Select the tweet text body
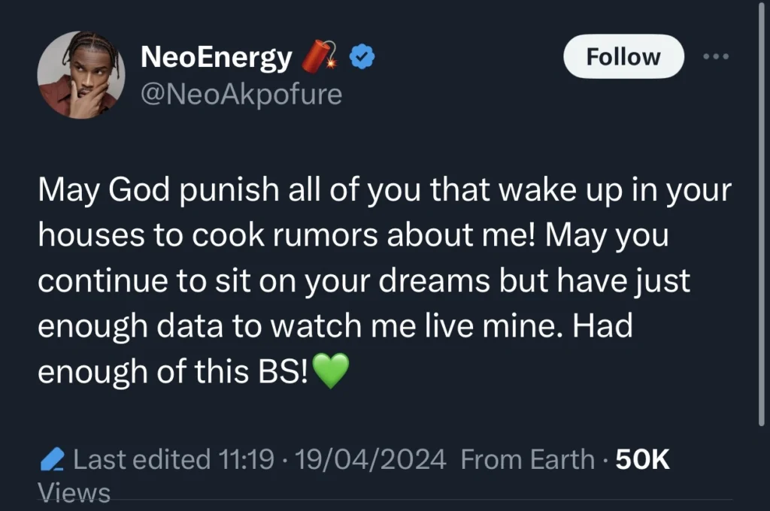The height and width of the screenshot is (511, 770). [376, 280]
